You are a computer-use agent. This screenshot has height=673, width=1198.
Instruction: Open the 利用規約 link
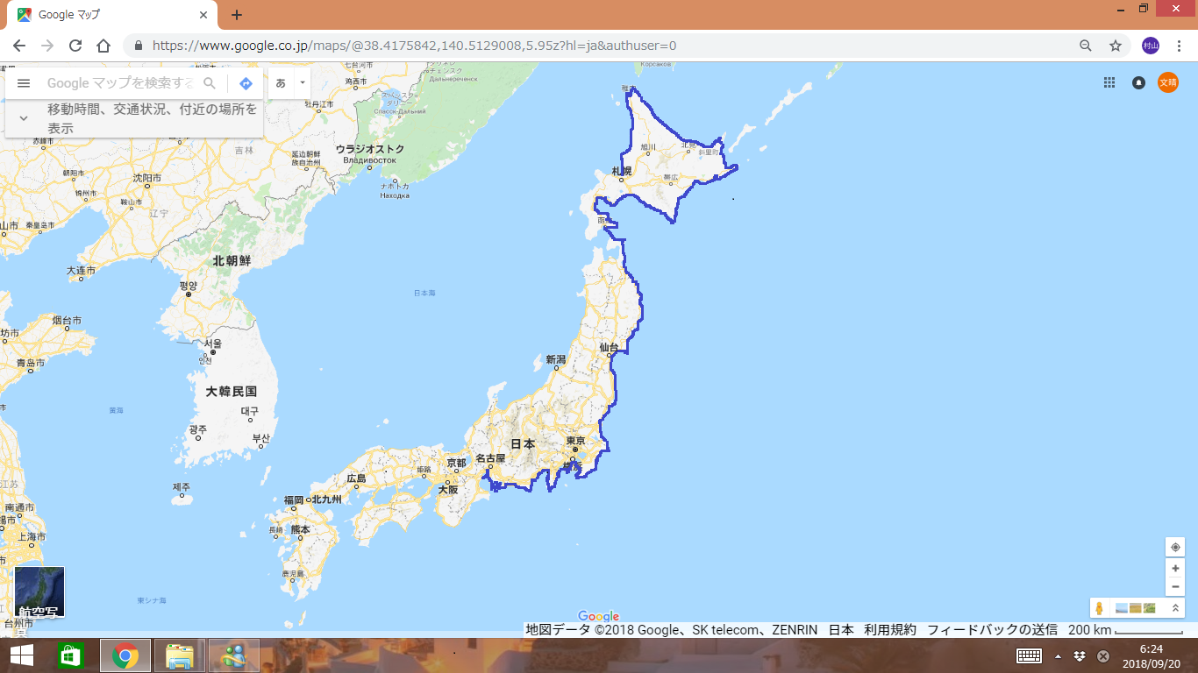coord(889,629)
